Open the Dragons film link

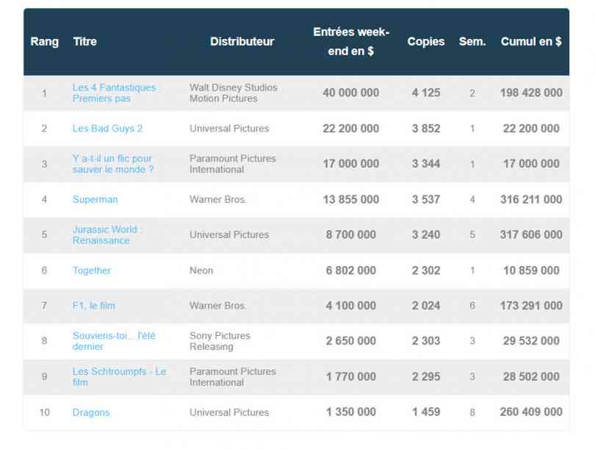[91, 412]
